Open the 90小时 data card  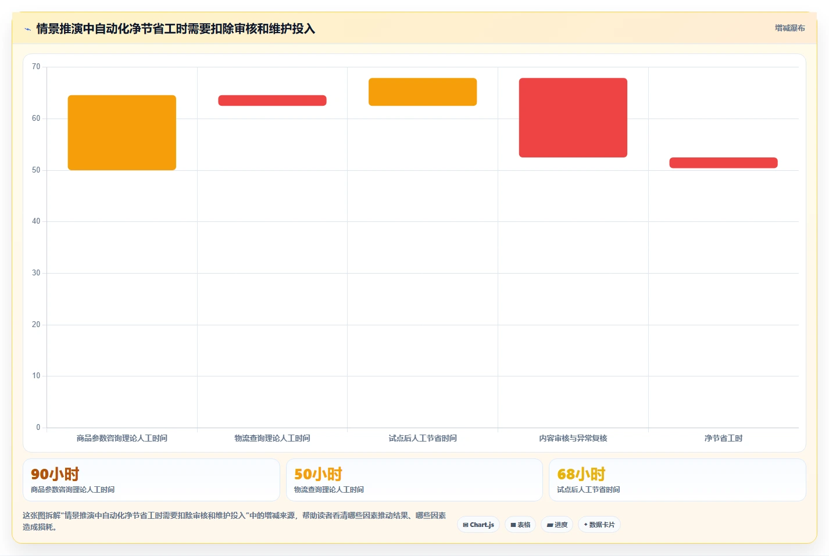(x=151, y=480)
